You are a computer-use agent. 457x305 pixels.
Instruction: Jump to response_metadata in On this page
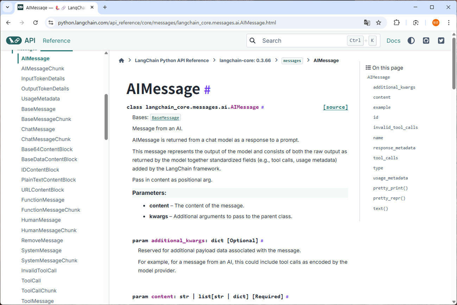[394, 148]
